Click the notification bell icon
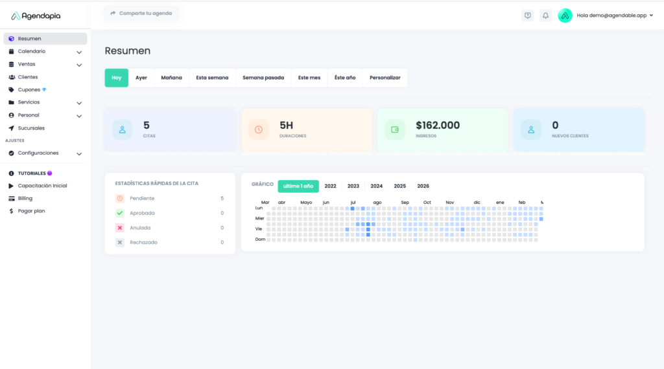664x369 pixels. point(545,16)
